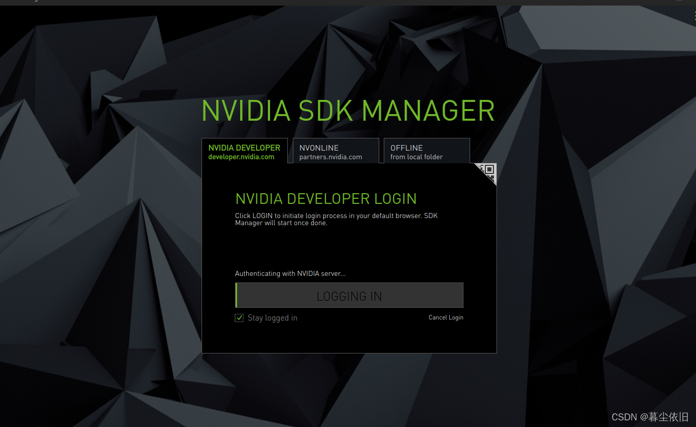Click the Cancel Login link
The width and height of the screenshot is (696, 427).
pyautogui.click(x=446, y=317)
